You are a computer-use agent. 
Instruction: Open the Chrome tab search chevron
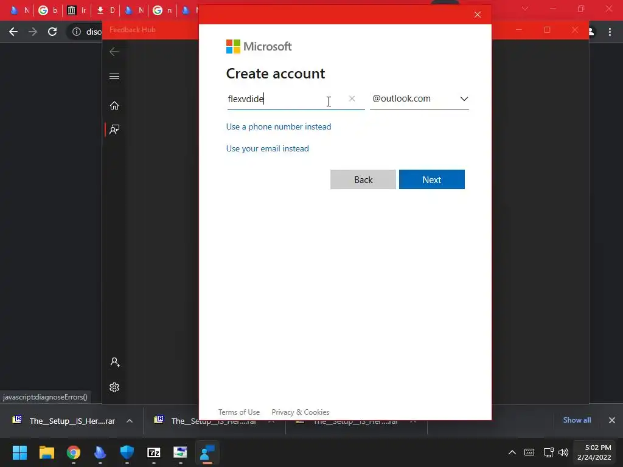tap(525, 9)
